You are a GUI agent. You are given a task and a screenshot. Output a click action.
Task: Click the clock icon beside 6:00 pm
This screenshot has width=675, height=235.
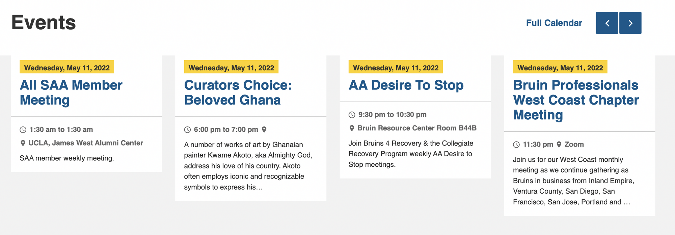pyautogui.click(x=187, y=130)
